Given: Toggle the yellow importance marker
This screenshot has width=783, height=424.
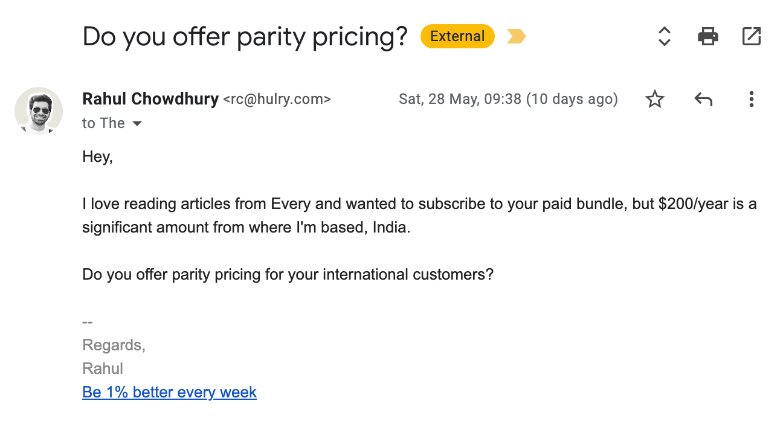Looking at the screenshot, I should coord(516,37).
